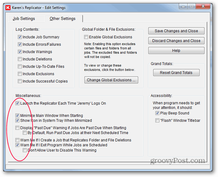Uncheck Minimize Main Window When Starting
218x177 pixels.
coord(17,115)
